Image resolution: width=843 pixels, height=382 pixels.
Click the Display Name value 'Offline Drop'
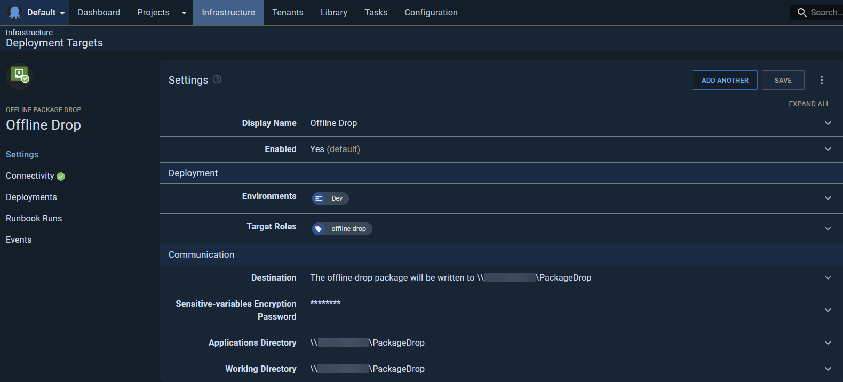click(x=333, y=123)
